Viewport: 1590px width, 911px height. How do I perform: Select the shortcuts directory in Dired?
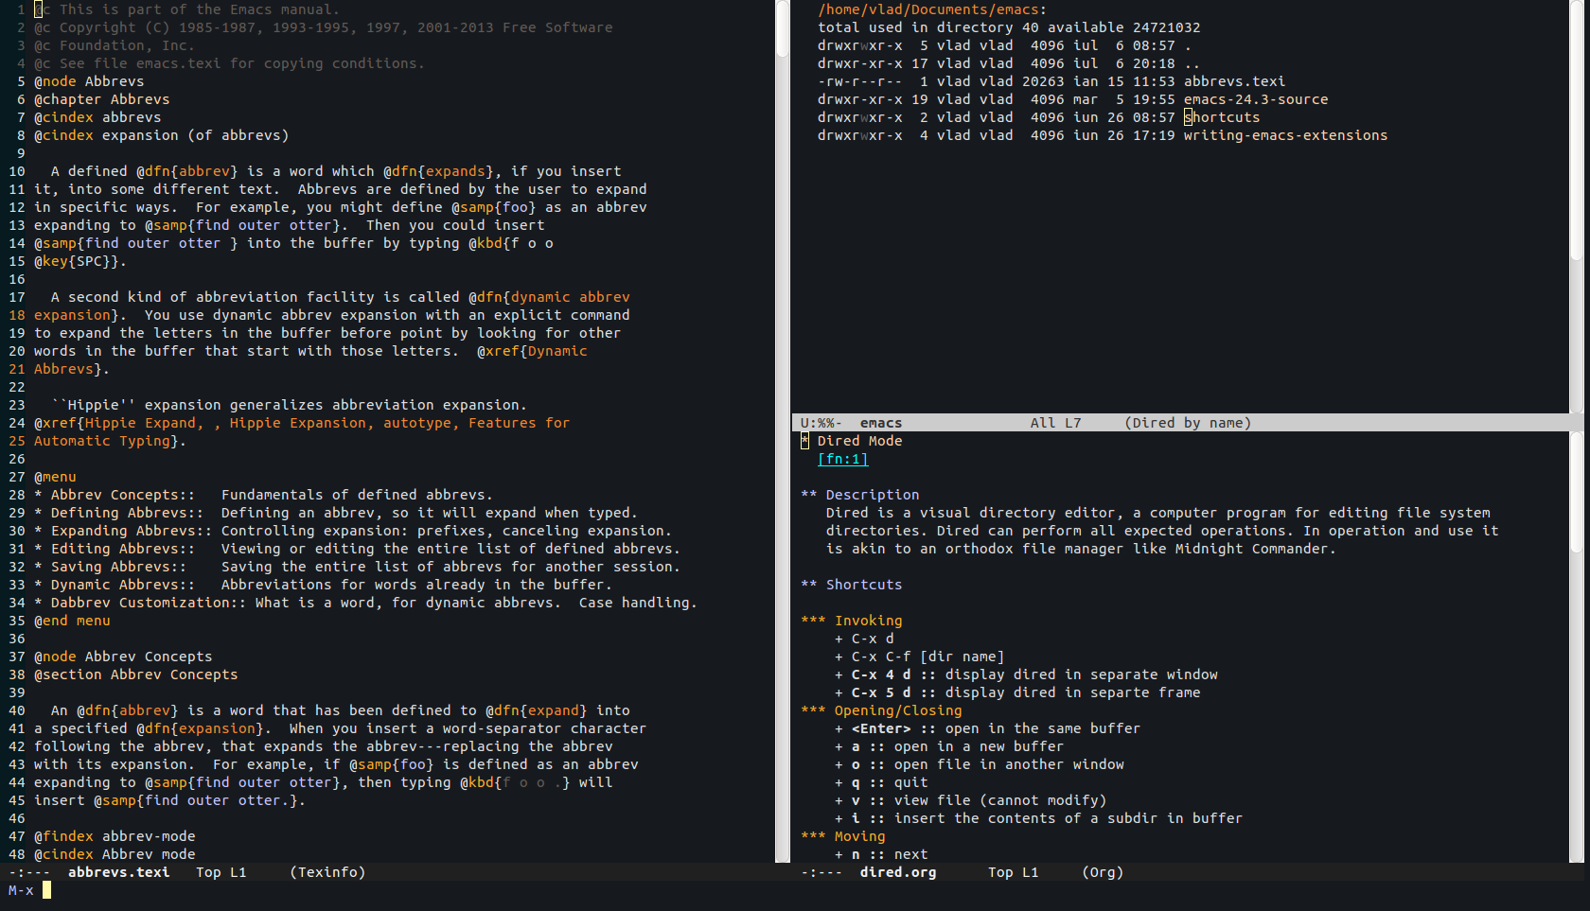(x=1222, y=117)
